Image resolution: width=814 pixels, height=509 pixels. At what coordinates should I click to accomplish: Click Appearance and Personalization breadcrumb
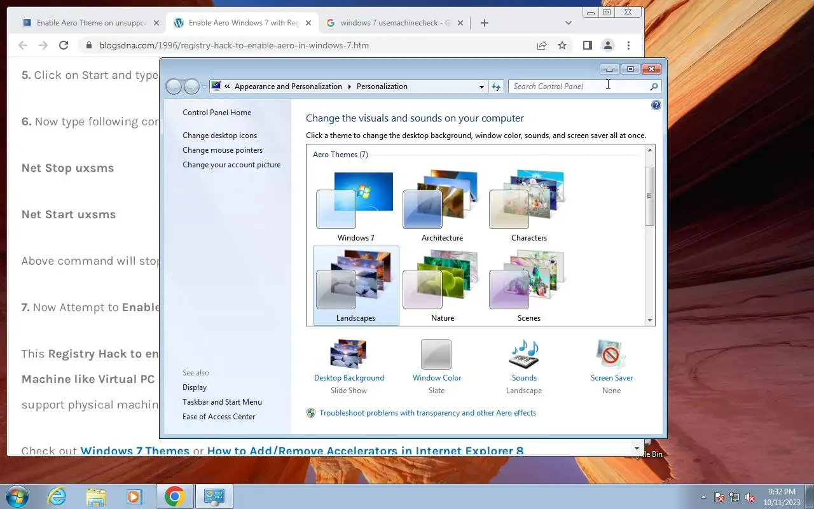pyautogui.click(x=288, y=87)
